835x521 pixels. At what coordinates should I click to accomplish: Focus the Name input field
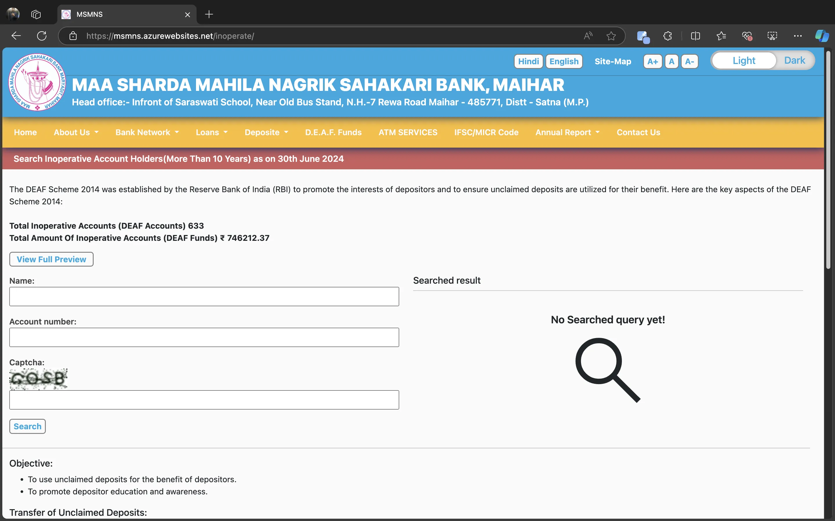(204, 296)
